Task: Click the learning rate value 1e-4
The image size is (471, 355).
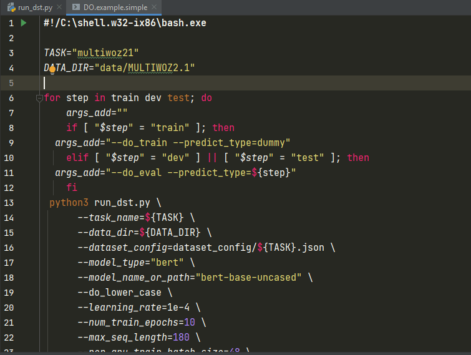Action: pos(178,308)
